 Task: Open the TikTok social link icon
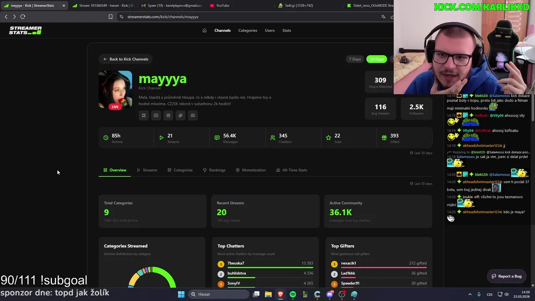coord(181,115)
